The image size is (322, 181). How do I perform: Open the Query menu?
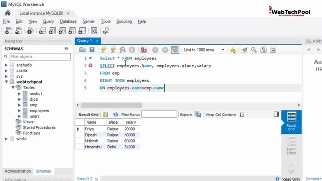coord(48,21)
